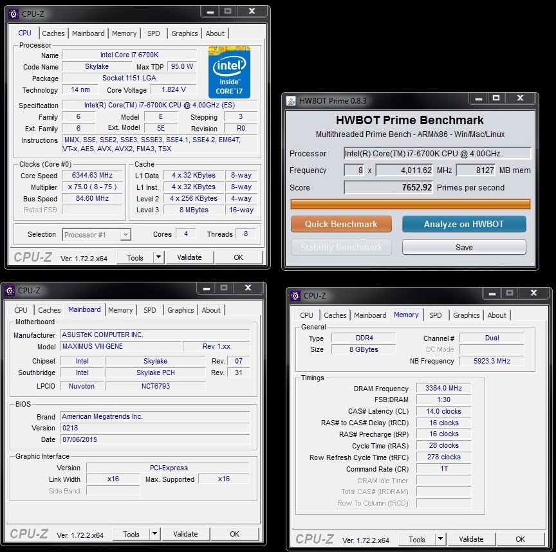The height and width of the screenshot is (552, 556).
Task: Click Core Speed value 6344.63 MHz
Action: (x=92, y=175)
